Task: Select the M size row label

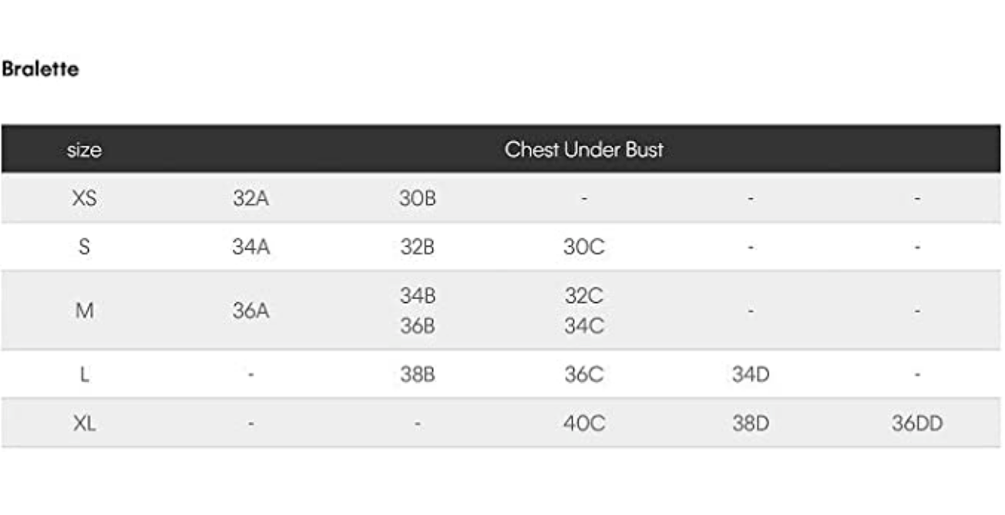Action: [84, 311]
